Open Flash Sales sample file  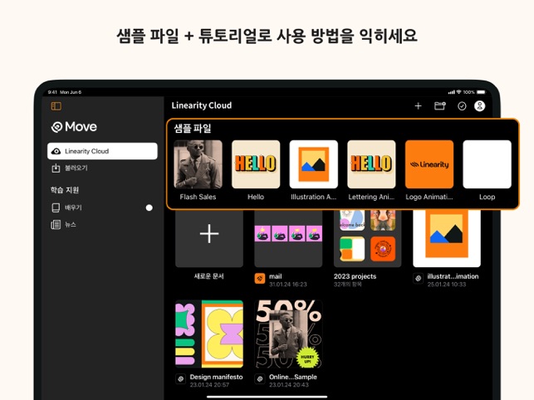coord(198,164)
